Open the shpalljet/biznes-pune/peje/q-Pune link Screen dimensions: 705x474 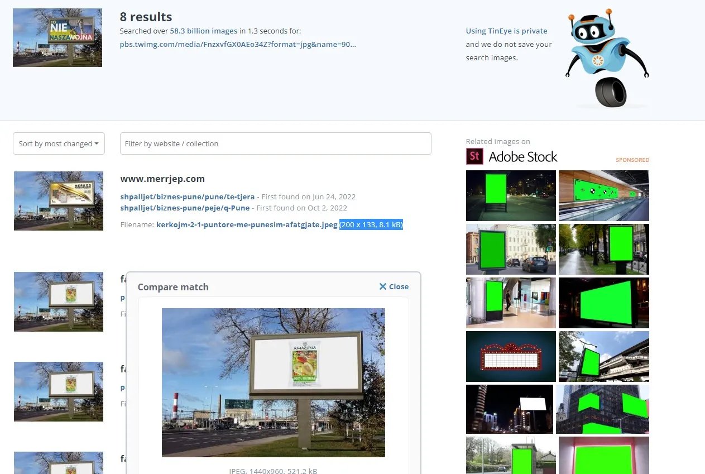point(185,208)
